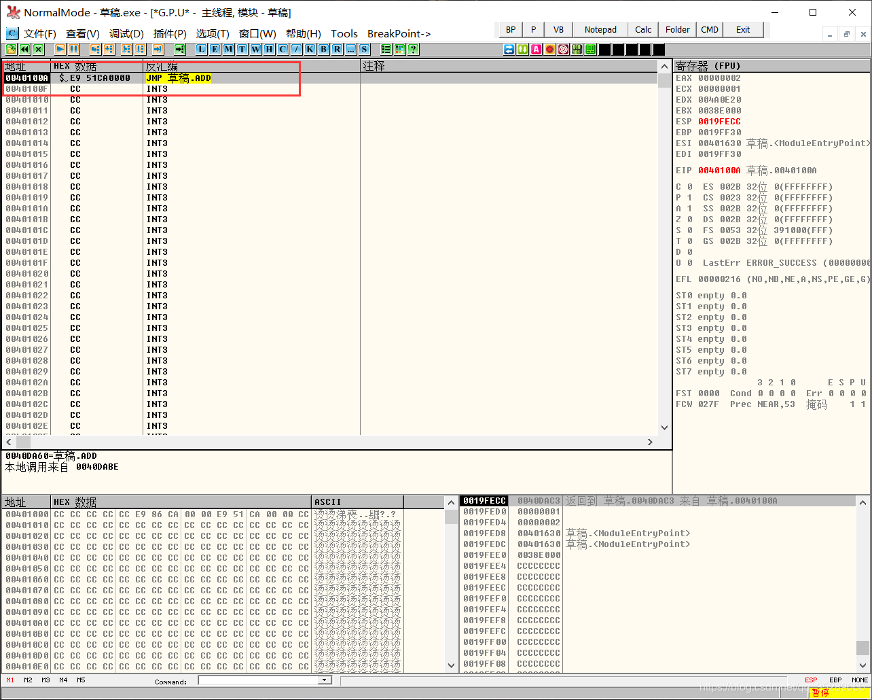Close the debugged program with the X toolbar icon
The image size is (872, 700).
pos(39,49)
